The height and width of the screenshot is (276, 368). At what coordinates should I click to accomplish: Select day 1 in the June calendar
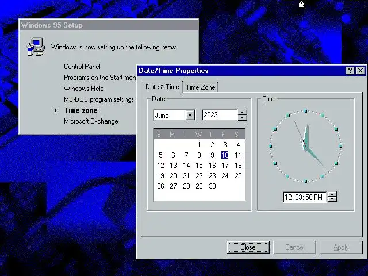click(199, 145)
